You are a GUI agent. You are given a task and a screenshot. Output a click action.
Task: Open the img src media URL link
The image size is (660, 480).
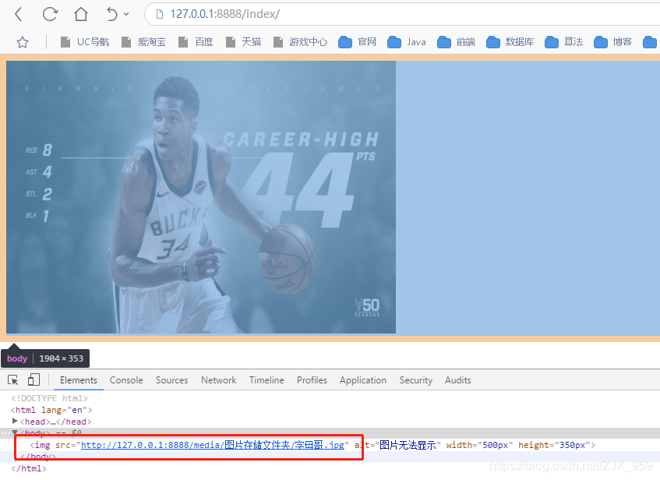click(213, 445)
